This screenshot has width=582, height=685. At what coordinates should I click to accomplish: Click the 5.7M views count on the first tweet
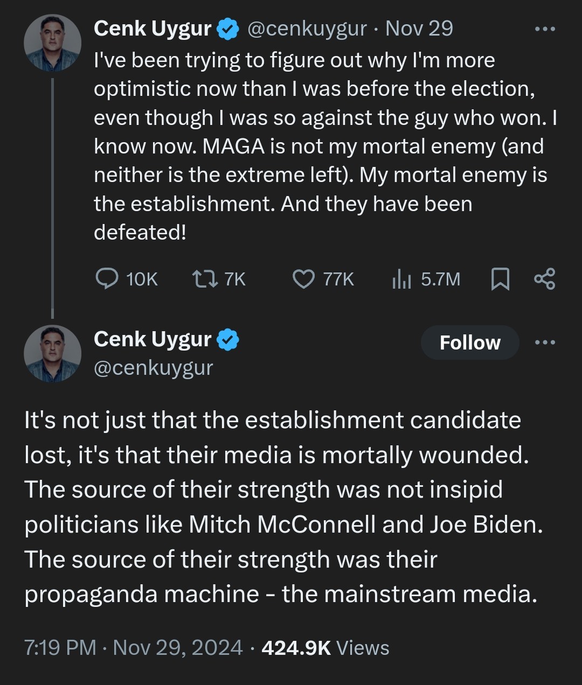pyautogui.click(x=440, y=279)
